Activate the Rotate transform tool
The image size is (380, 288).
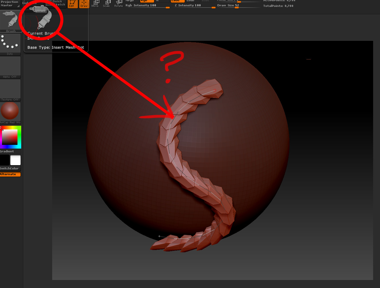[118, 4]
